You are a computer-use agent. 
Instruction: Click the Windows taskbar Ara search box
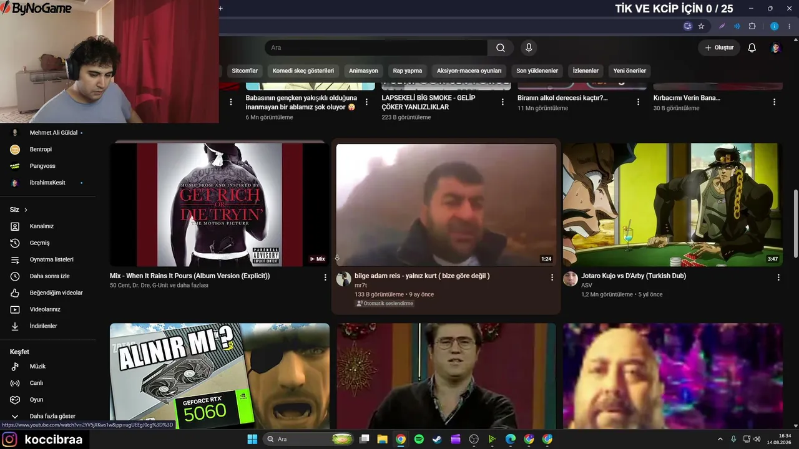tap(307, 439)
